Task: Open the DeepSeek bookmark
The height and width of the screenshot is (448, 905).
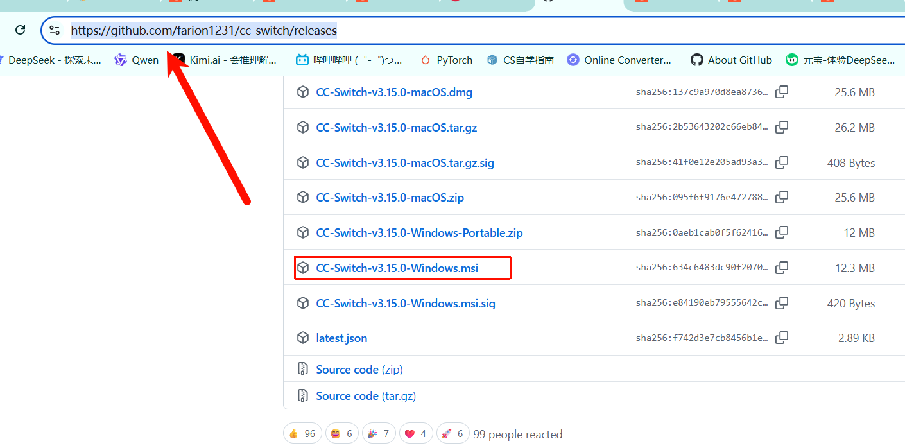Action: tap(51, 60)
